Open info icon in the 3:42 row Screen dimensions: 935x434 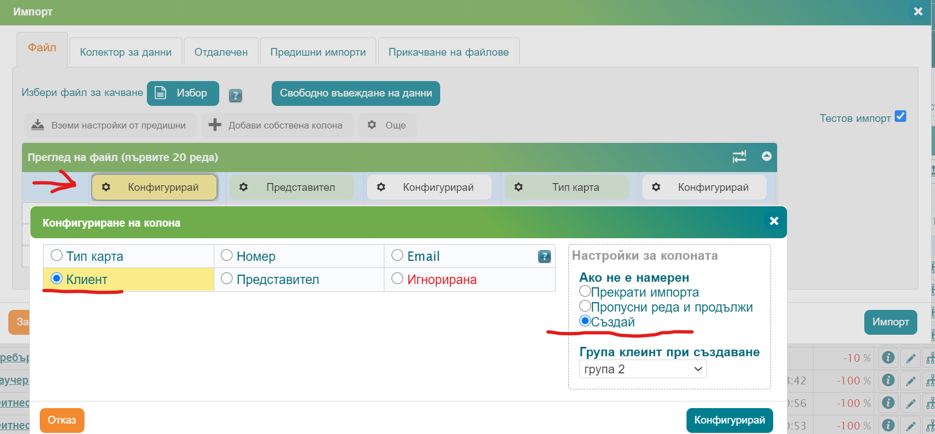tap(888, 380)
